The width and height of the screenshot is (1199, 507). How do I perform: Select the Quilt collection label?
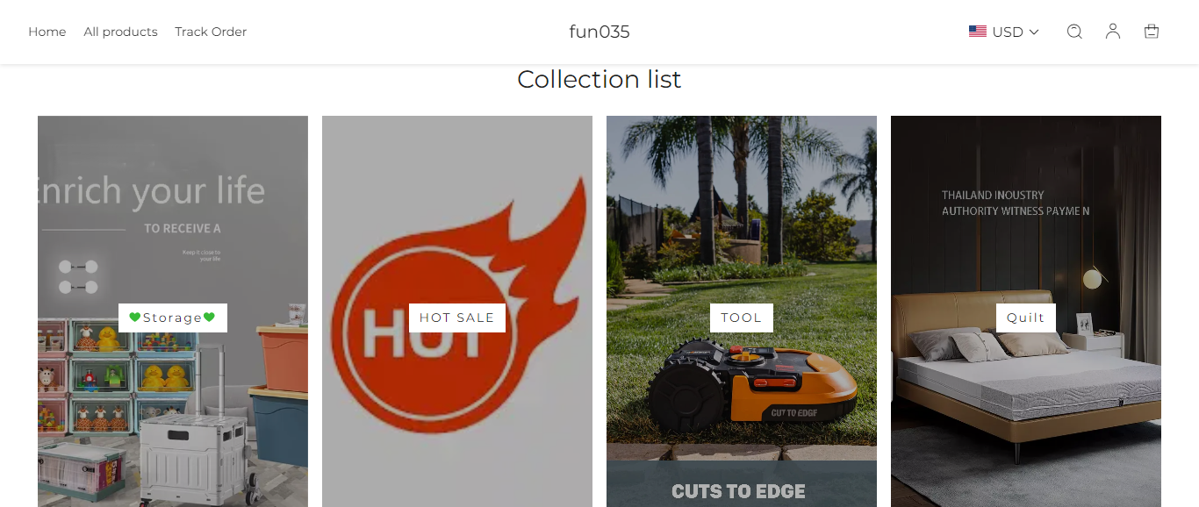coord(1026,318)
